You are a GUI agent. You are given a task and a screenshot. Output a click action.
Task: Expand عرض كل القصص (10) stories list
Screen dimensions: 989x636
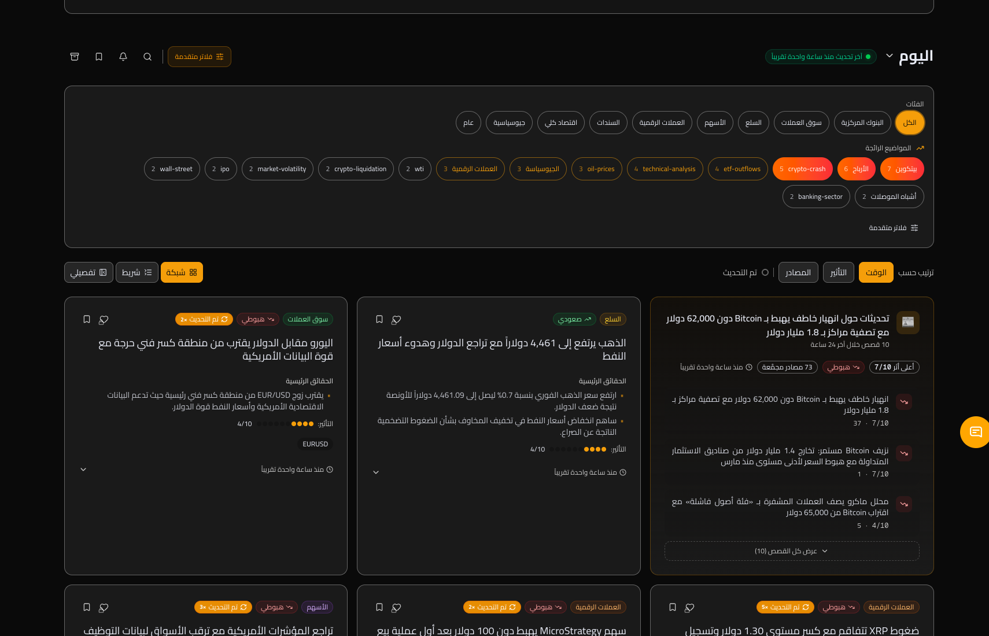[792, 551]
